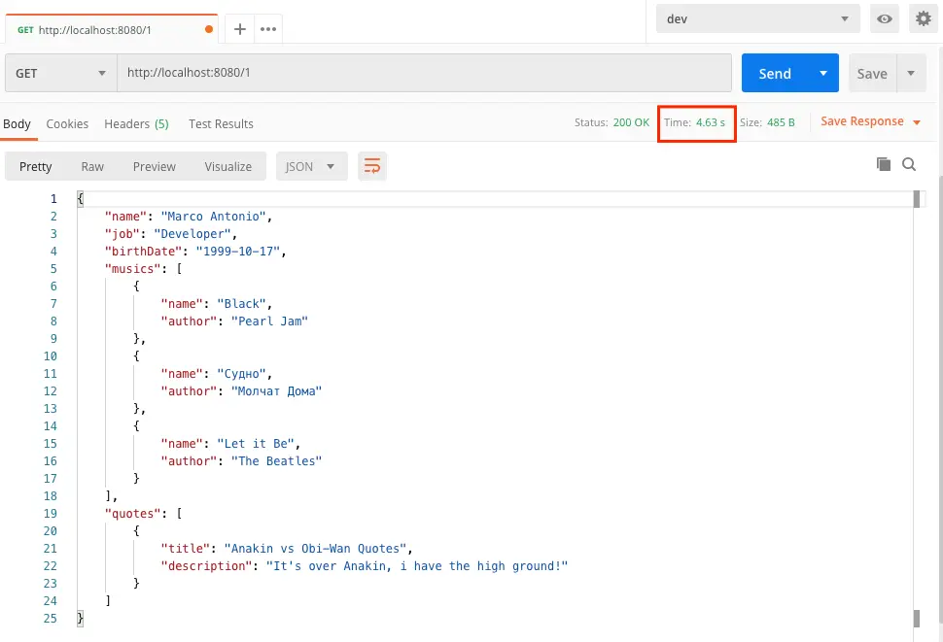The width and height of the screenshot is (943, 642).
Task: Open the GET method dropdown
Action: click(x=60, y=73)
